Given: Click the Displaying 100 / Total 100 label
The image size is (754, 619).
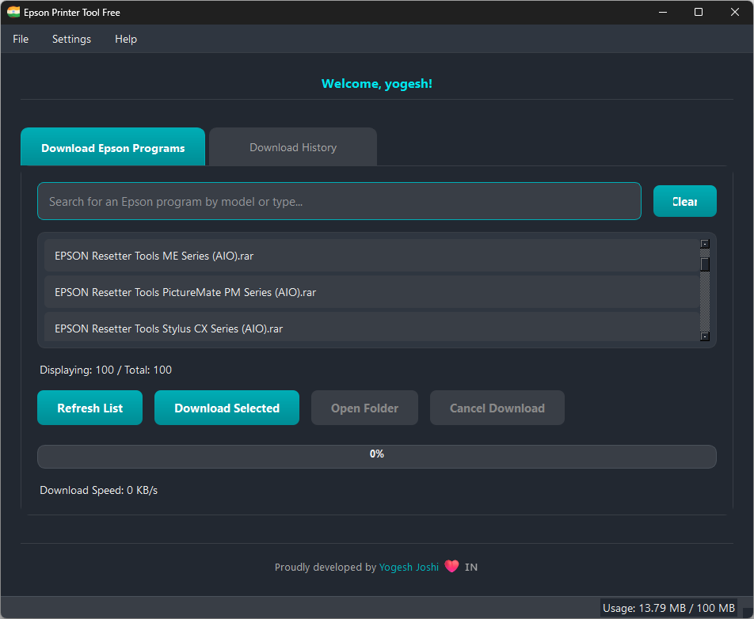Looking at the screenshot, I should click(x=106, y=370).
